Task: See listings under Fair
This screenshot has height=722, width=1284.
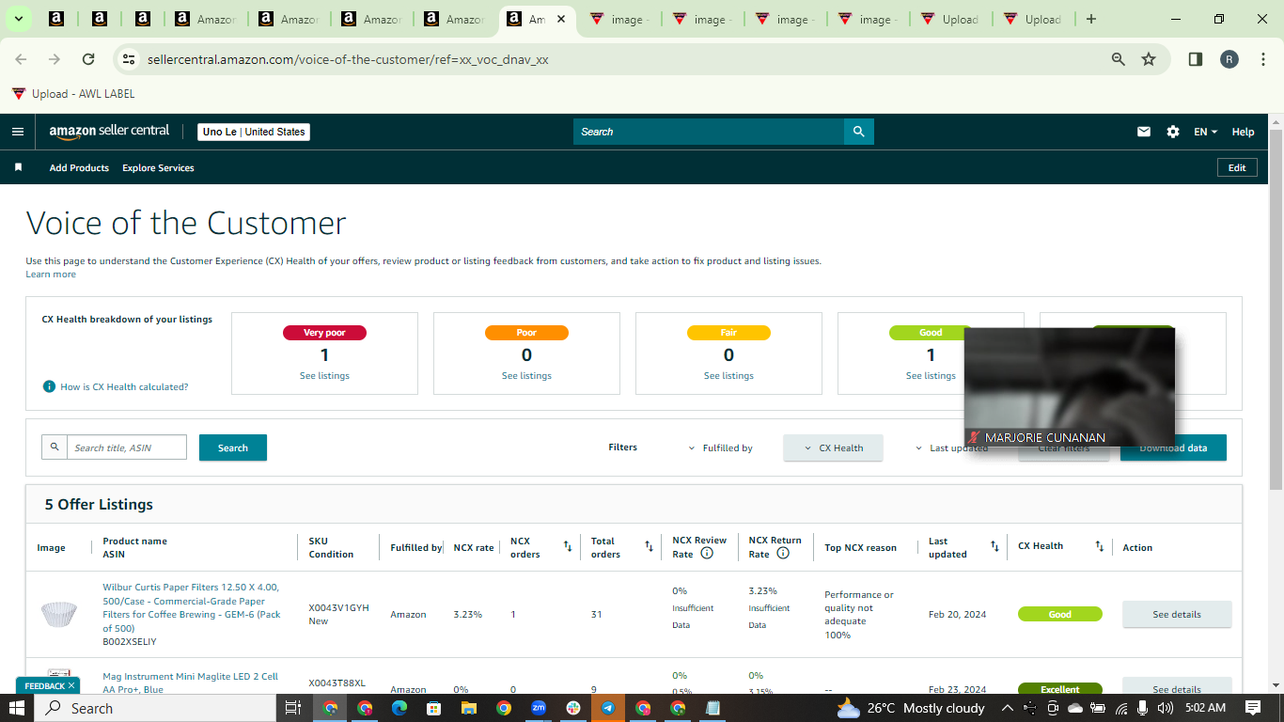Action: [x=728, y=376]
